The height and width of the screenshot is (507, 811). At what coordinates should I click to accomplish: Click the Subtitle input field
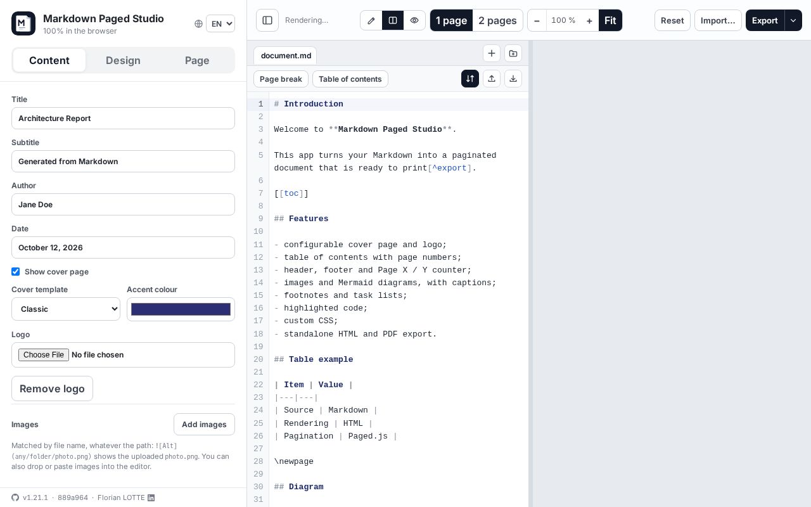123,162
